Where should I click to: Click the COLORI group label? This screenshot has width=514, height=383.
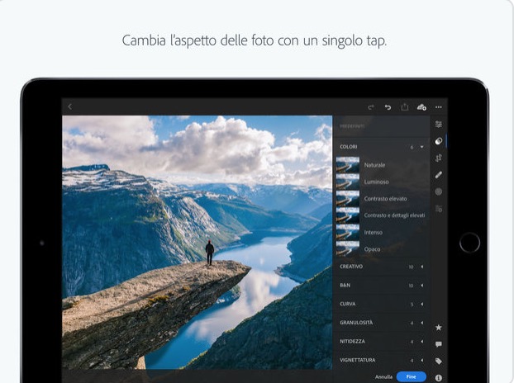(x=349, y=147)
